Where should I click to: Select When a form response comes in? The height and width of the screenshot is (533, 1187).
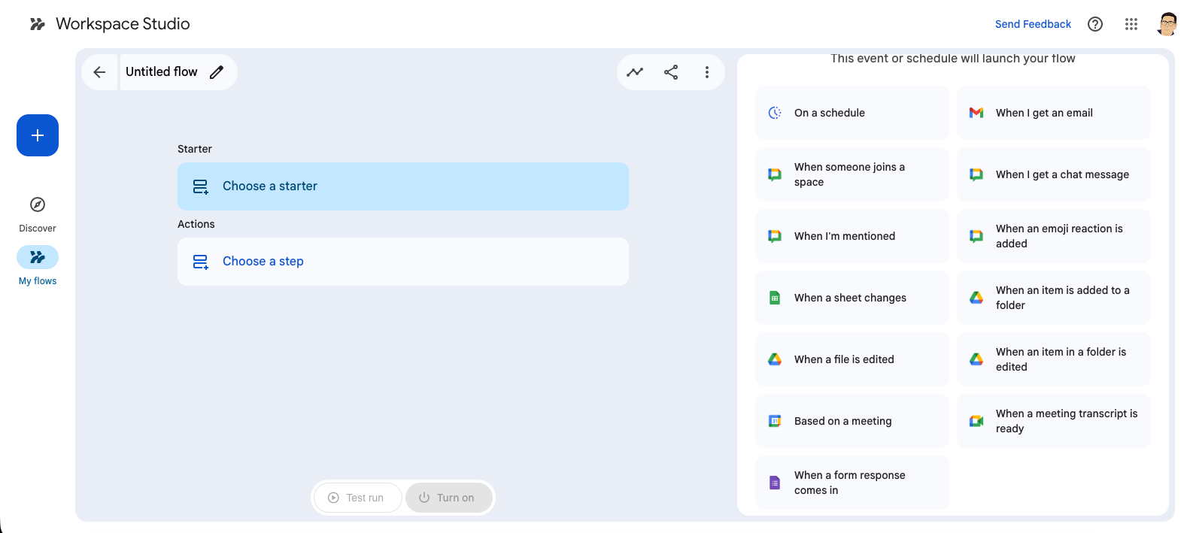852,483
